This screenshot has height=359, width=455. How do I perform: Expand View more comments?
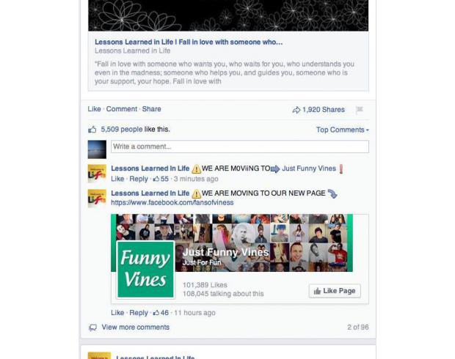[136, 327]
